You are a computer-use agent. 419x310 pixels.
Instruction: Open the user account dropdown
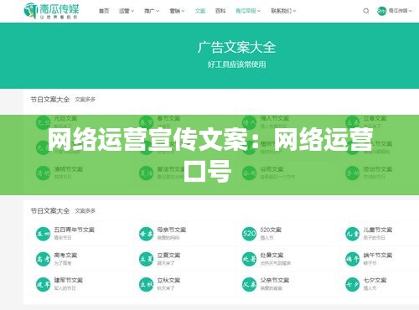coord(395,11)
